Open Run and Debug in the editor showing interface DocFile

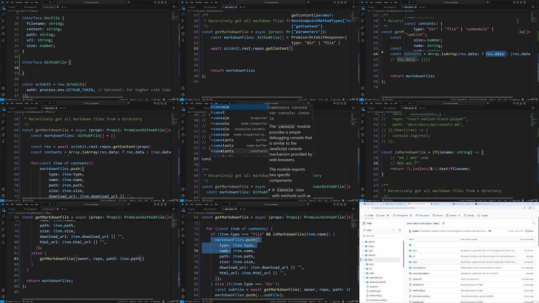[3, 27]
